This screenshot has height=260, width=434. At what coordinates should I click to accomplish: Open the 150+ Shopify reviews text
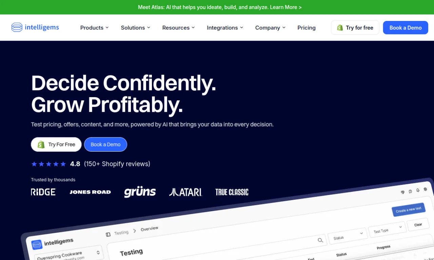coord(117,164)
